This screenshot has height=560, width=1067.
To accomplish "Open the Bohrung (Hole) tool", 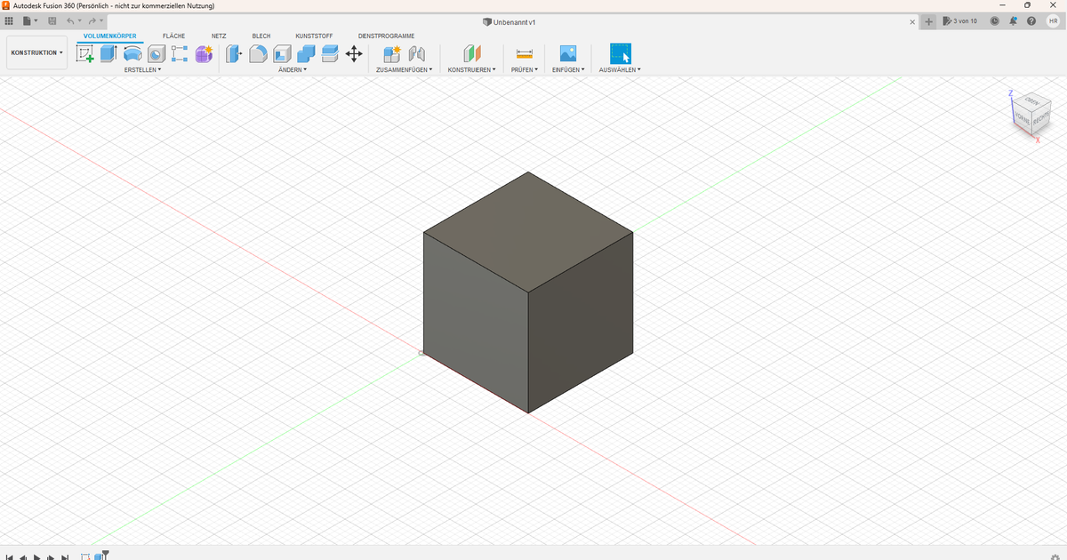I will tap(156, 53).
